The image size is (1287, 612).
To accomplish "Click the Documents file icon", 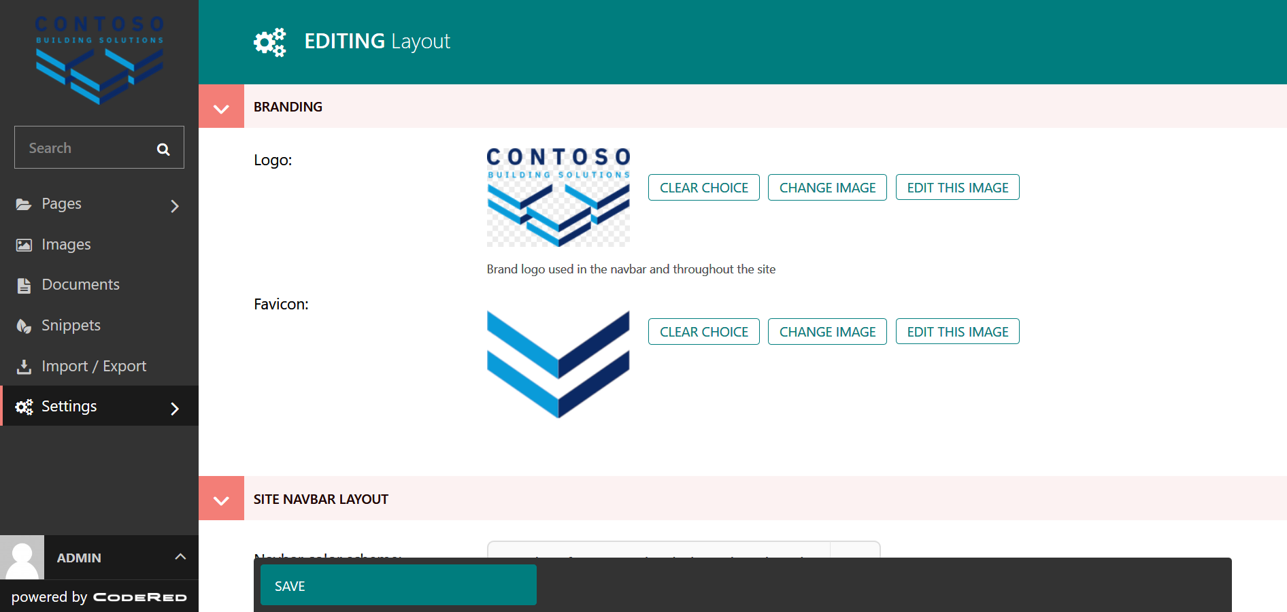I will [24, 286].
